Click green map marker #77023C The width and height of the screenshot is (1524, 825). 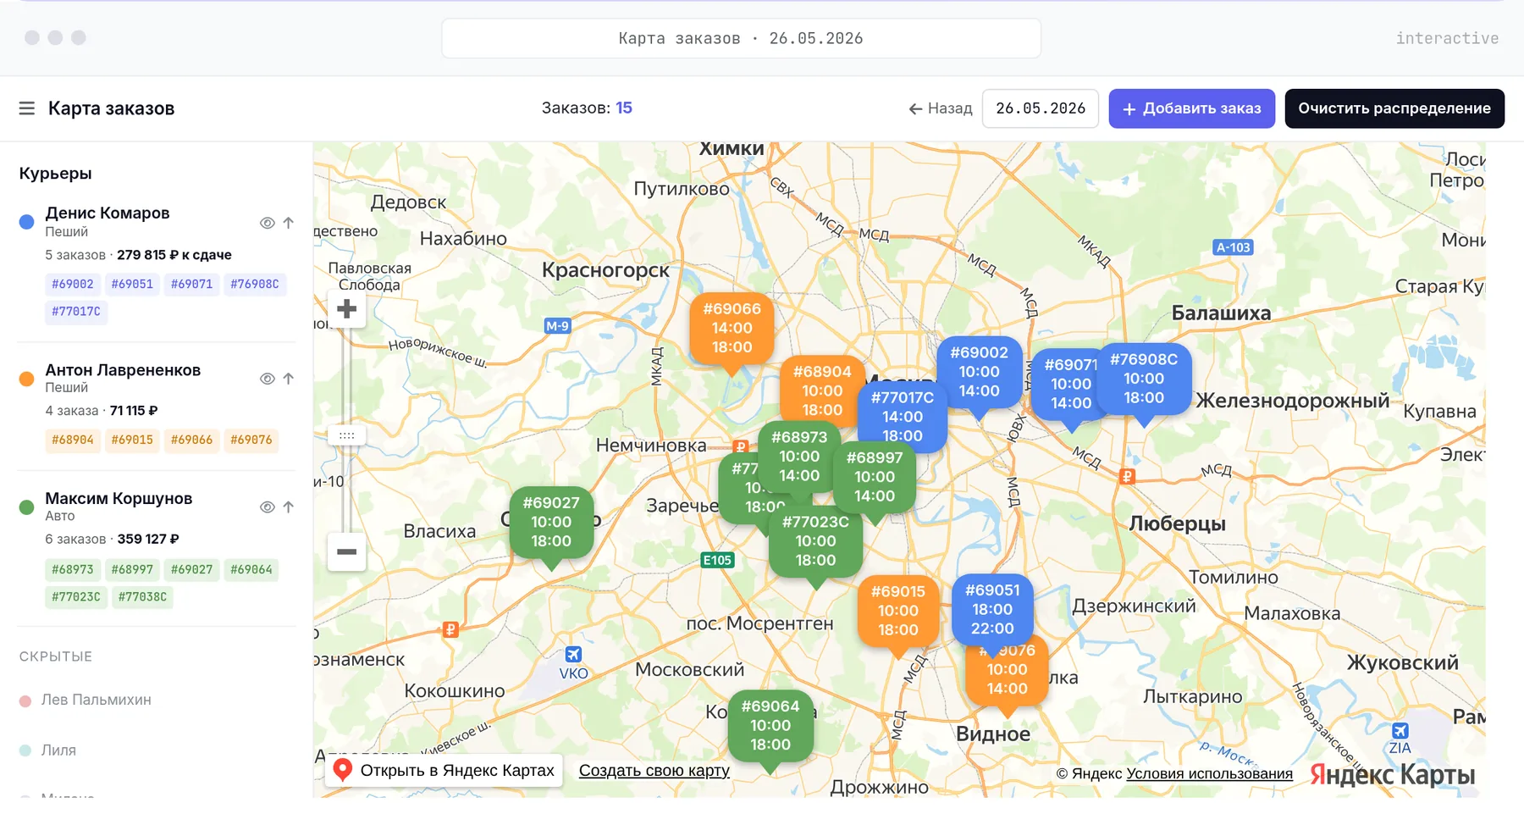pos(815,541)
